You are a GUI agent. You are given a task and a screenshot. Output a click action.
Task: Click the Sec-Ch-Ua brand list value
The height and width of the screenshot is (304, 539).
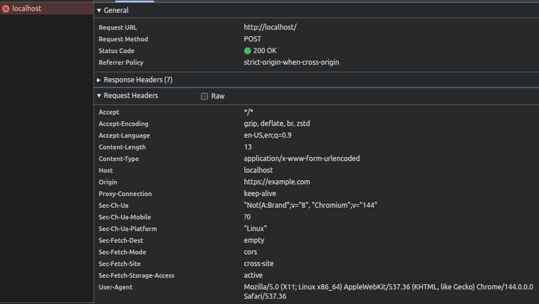point(311,205)
